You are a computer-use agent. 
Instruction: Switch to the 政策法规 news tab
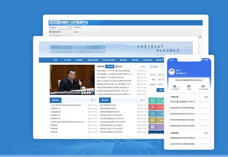coord(100,67)
